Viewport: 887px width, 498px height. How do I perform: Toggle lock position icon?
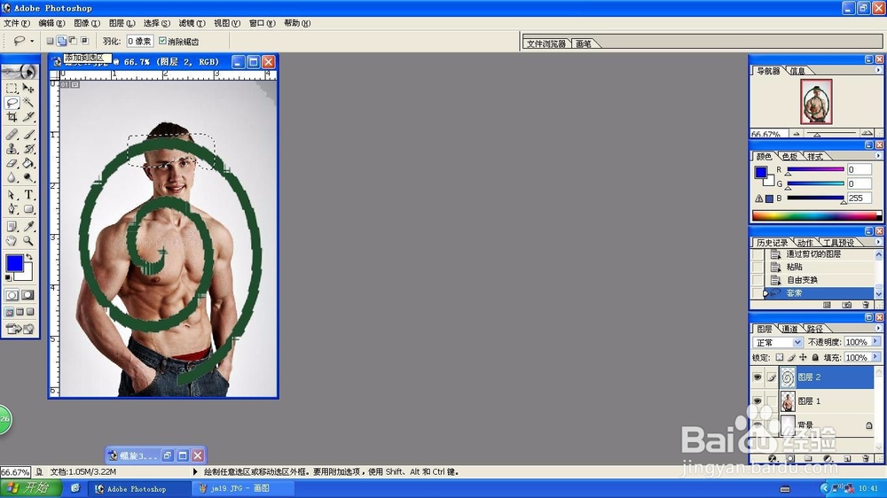(803, 357)
